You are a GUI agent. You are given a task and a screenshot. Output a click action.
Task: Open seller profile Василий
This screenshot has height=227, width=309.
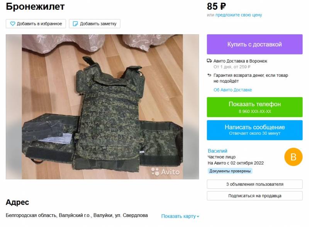click(217, 151)
